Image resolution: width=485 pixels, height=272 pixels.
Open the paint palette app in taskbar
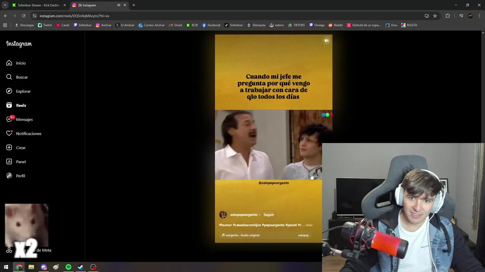[x=56, y=267]
